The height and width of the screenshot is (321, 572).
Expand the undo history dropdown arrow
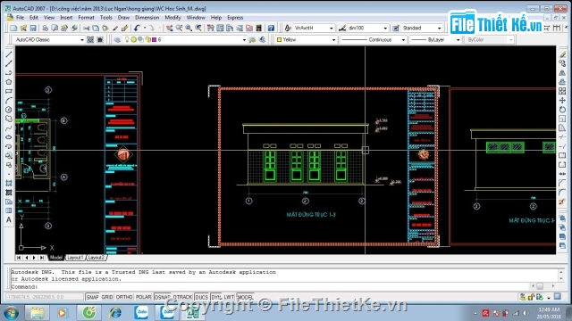pyautogui.click(x=145, y=28)
